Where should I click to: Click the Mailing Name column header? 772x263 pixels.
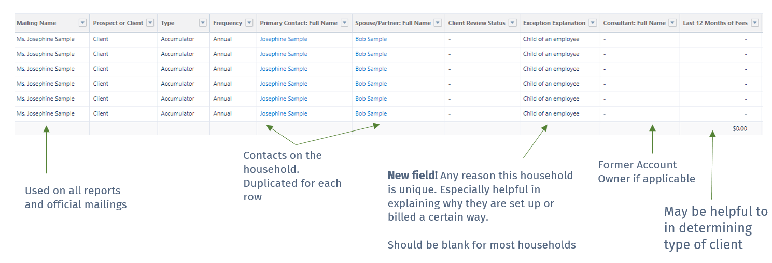[36, 23]
